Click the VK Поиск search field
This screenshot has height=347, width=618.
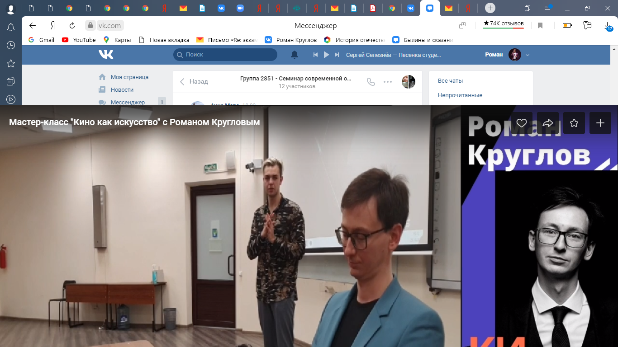click(x=225, y=55)
